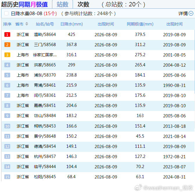Click rainfall value 68.4
This screenshot has width=195, height=193.
[x=71, y=177]
